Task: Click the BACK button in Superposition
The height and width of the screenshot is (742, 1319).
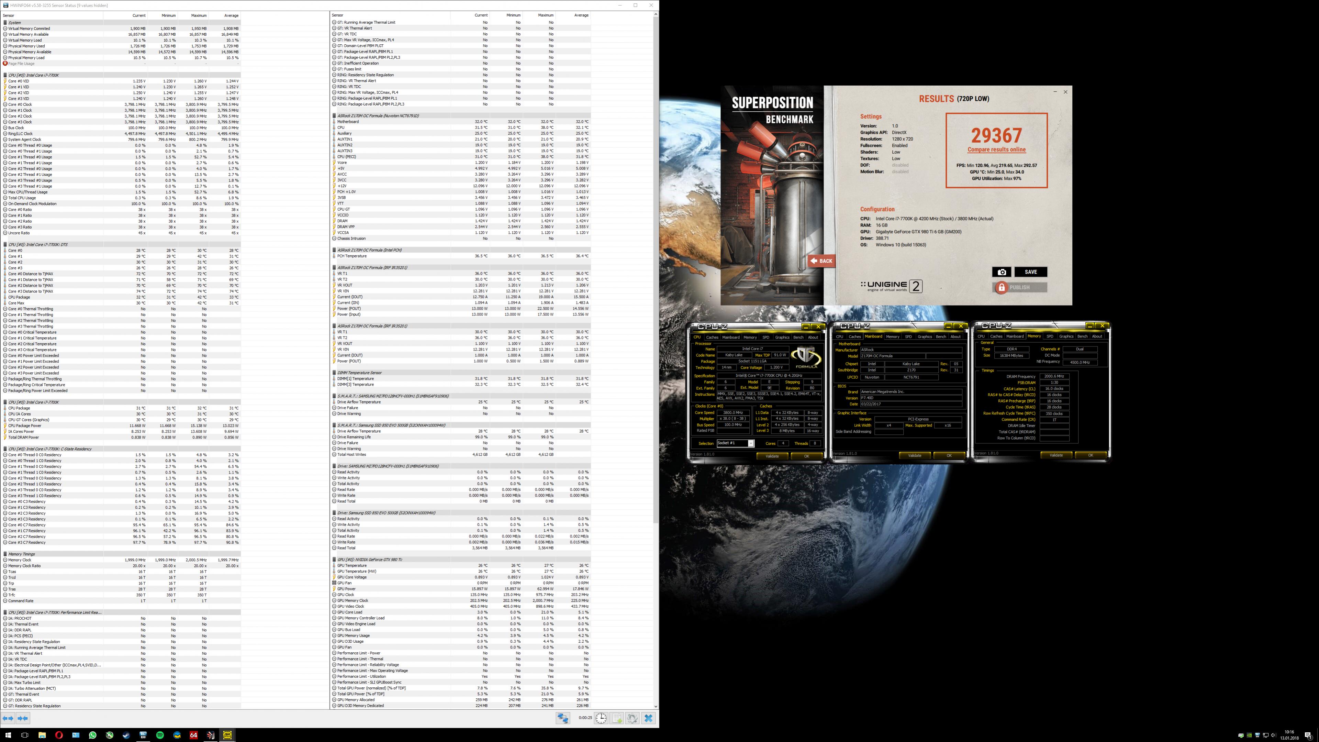Action: (821, 261)
